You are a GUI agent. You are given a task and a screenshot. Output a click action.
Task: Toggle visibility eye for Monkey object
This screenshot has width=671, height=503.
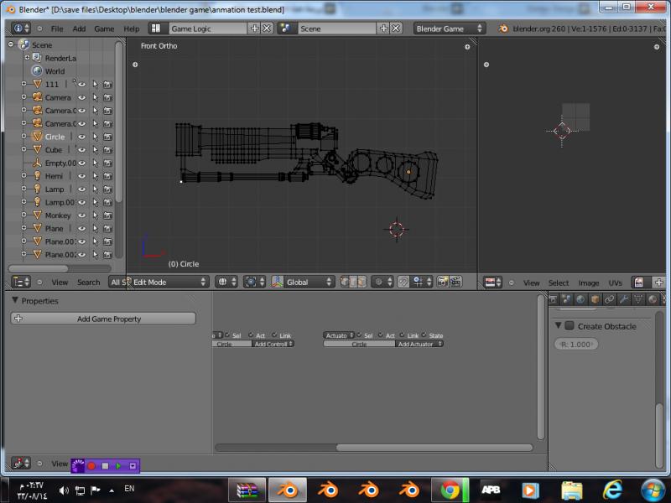point(82,215)
